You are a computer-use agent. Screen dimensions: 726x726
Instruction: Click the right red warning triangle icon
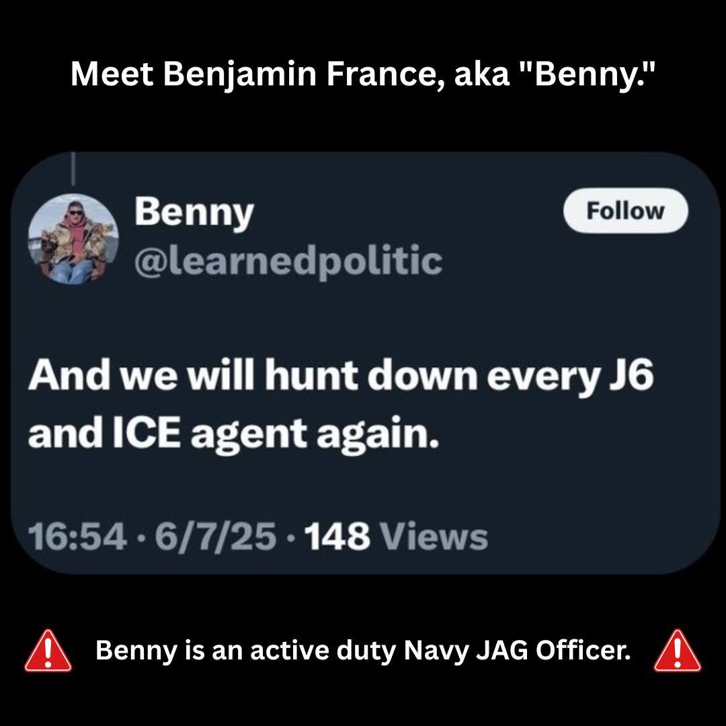[x=677, y=651]
